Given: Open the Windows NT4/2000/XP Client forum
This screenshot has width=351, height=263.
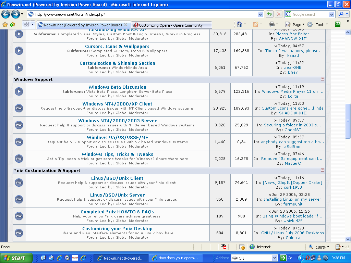Looking at the screenshot, I should [117, 104].
